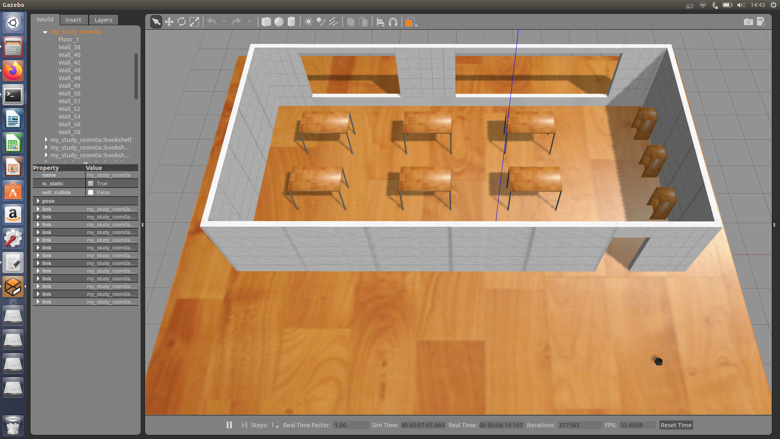Switch to the Insert tab
The height and width of the screenshot is (439, 780).
coord(73,20)
